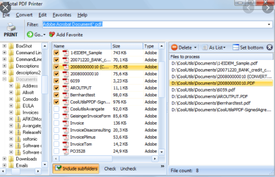Expand the descriptions2 tree node
Screen dimensions: 275x177
click(4, 72)
